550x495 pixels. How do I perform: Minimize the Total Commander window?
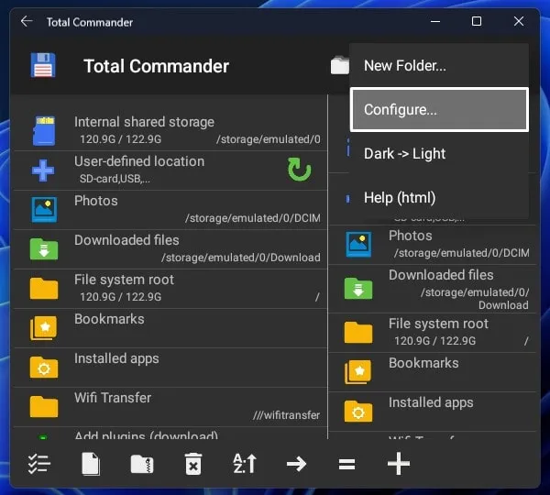point(435,21)
